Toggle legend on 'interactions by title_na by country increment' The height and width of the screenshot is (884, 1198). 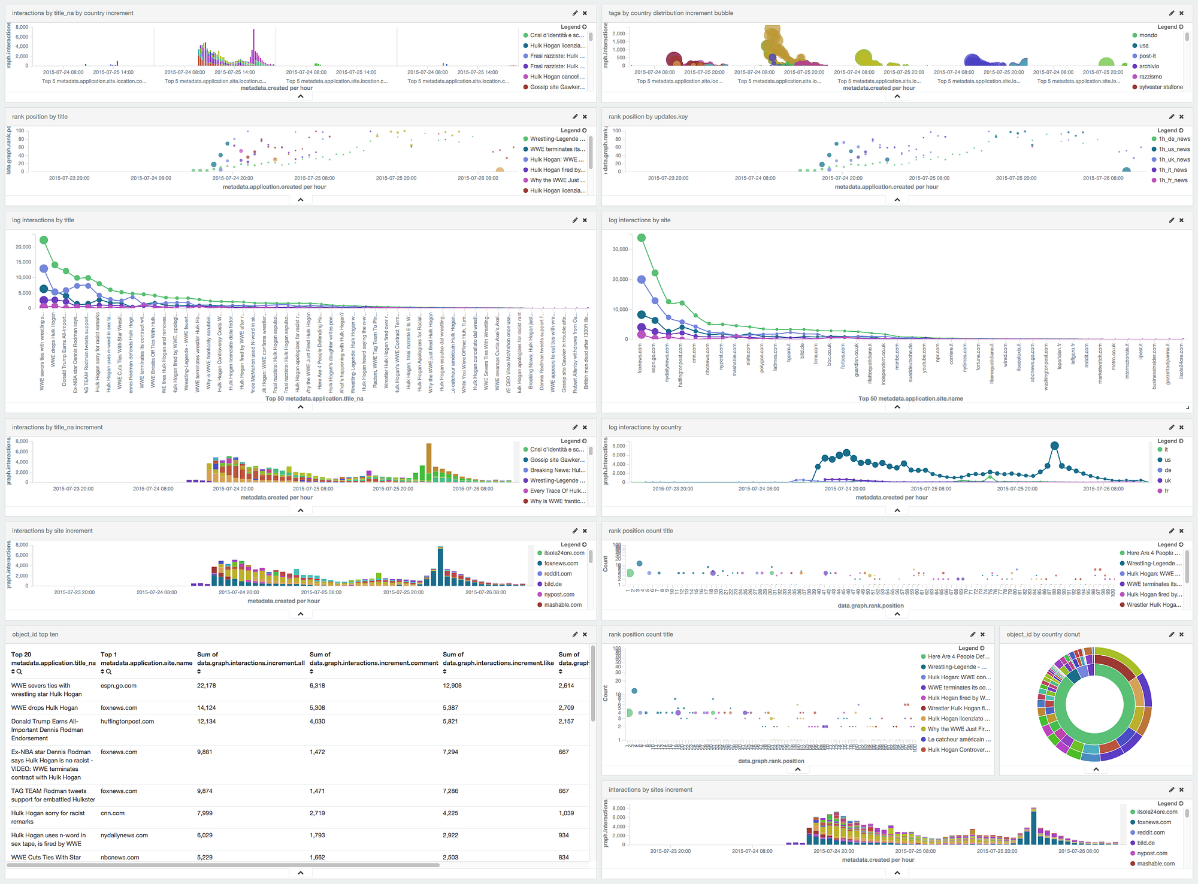pos(574,27)
